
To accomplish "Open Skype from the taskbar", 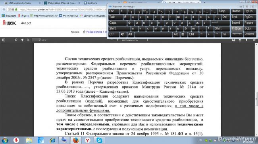I will (99, 140).
